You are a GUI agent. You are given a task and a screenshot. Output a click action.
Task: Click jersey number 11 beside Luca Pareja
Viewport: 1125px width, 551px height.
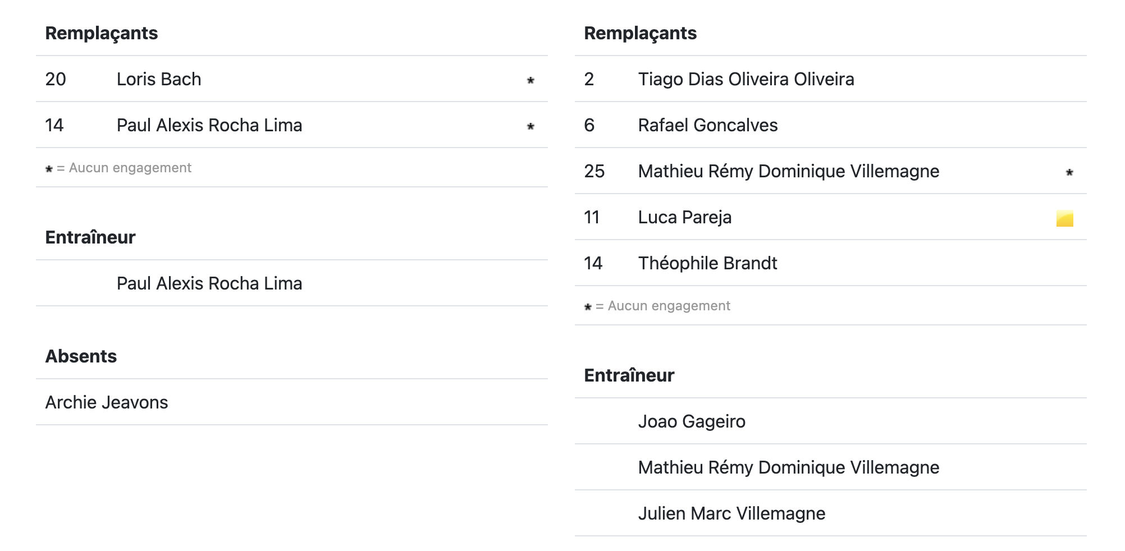point(592,217)
